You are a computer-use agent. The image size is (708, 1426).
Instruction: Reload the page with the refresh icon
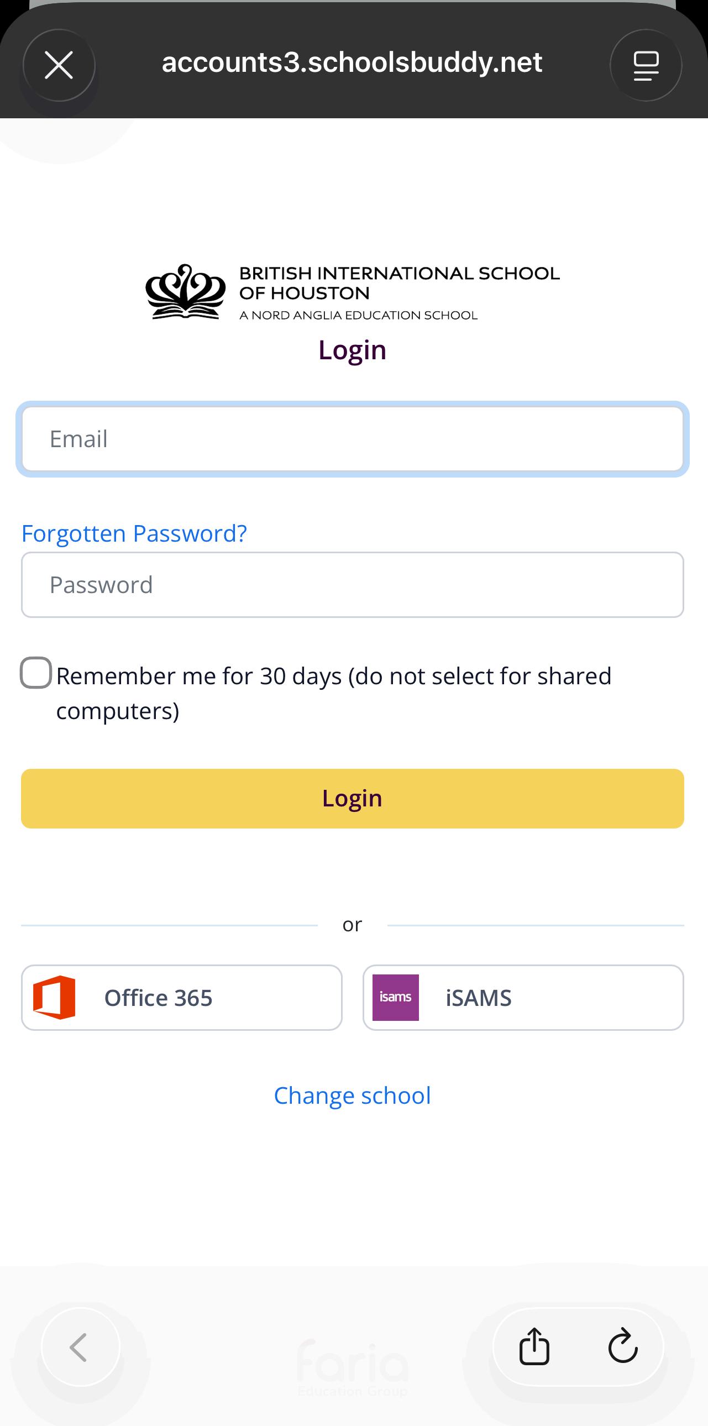coord(623,1347)
